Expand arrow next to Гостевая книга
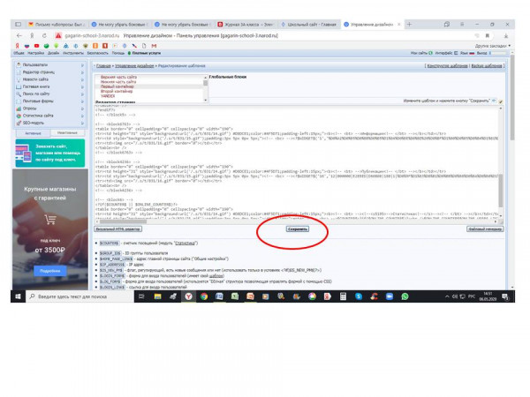530x397 pixels. [x=82, y=86]
